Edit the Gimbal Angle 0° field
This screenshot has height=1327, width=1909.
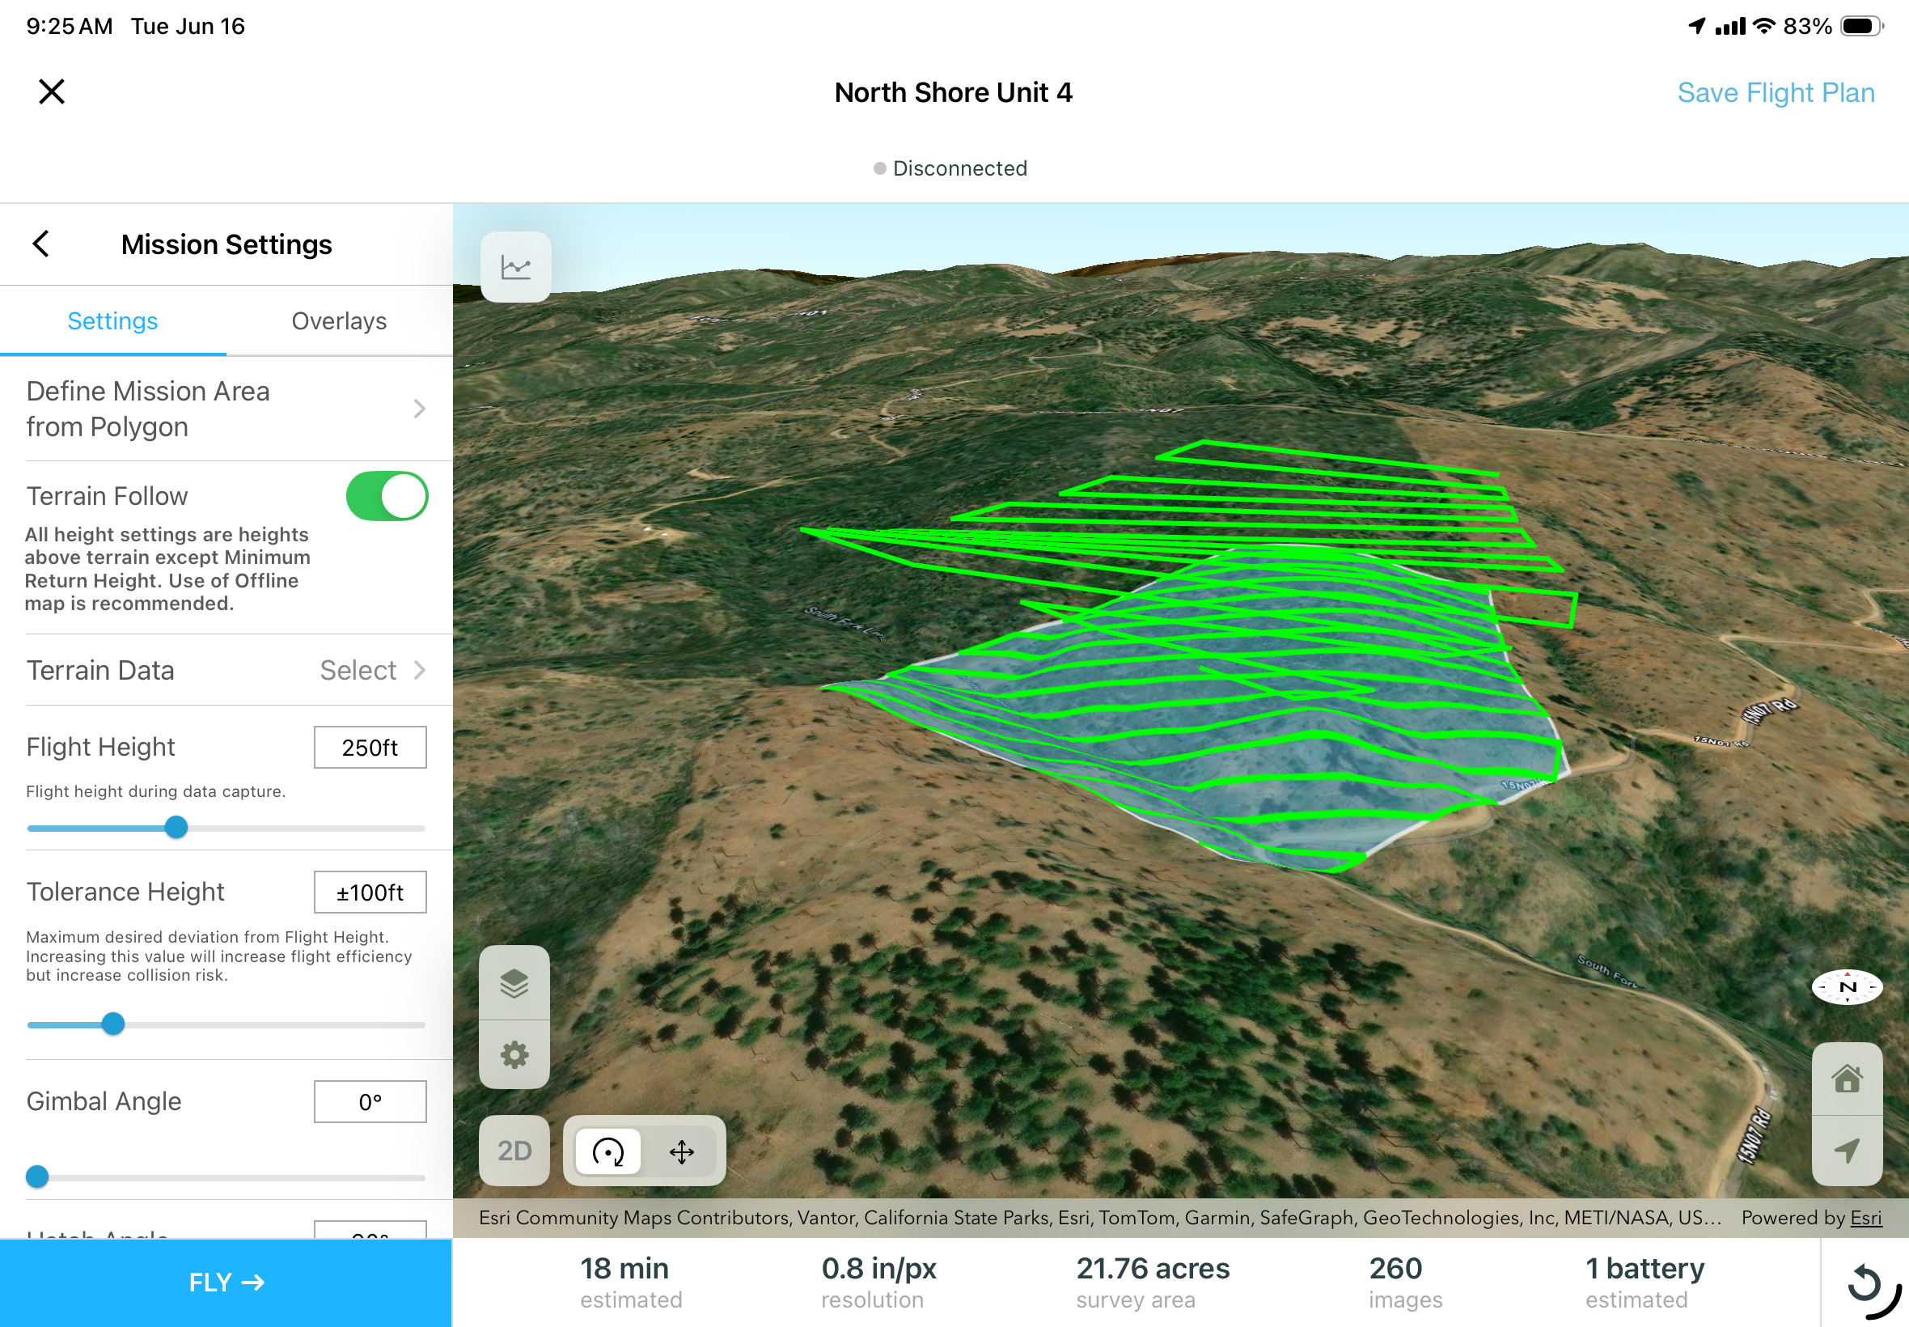370,1102
